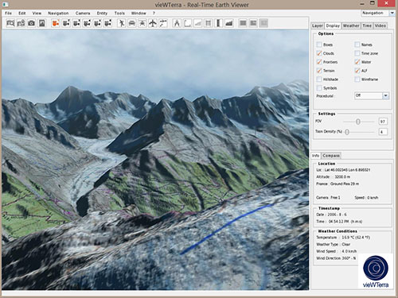Click the satellite mode icon after airplane
Screen dimensions: 398x298
click(x=163, y=23)
